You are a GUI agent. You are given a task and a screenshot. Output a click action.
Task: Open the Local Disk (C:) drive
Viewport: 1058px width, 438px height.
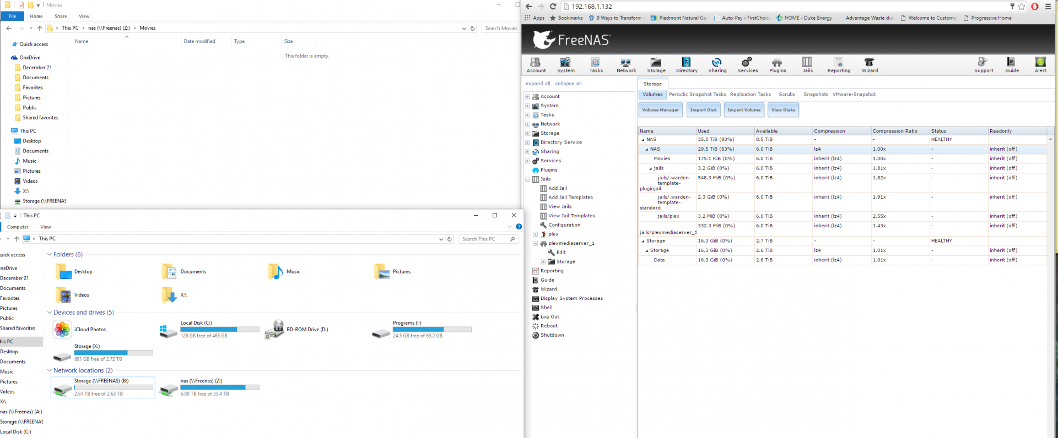coord(209,329)
